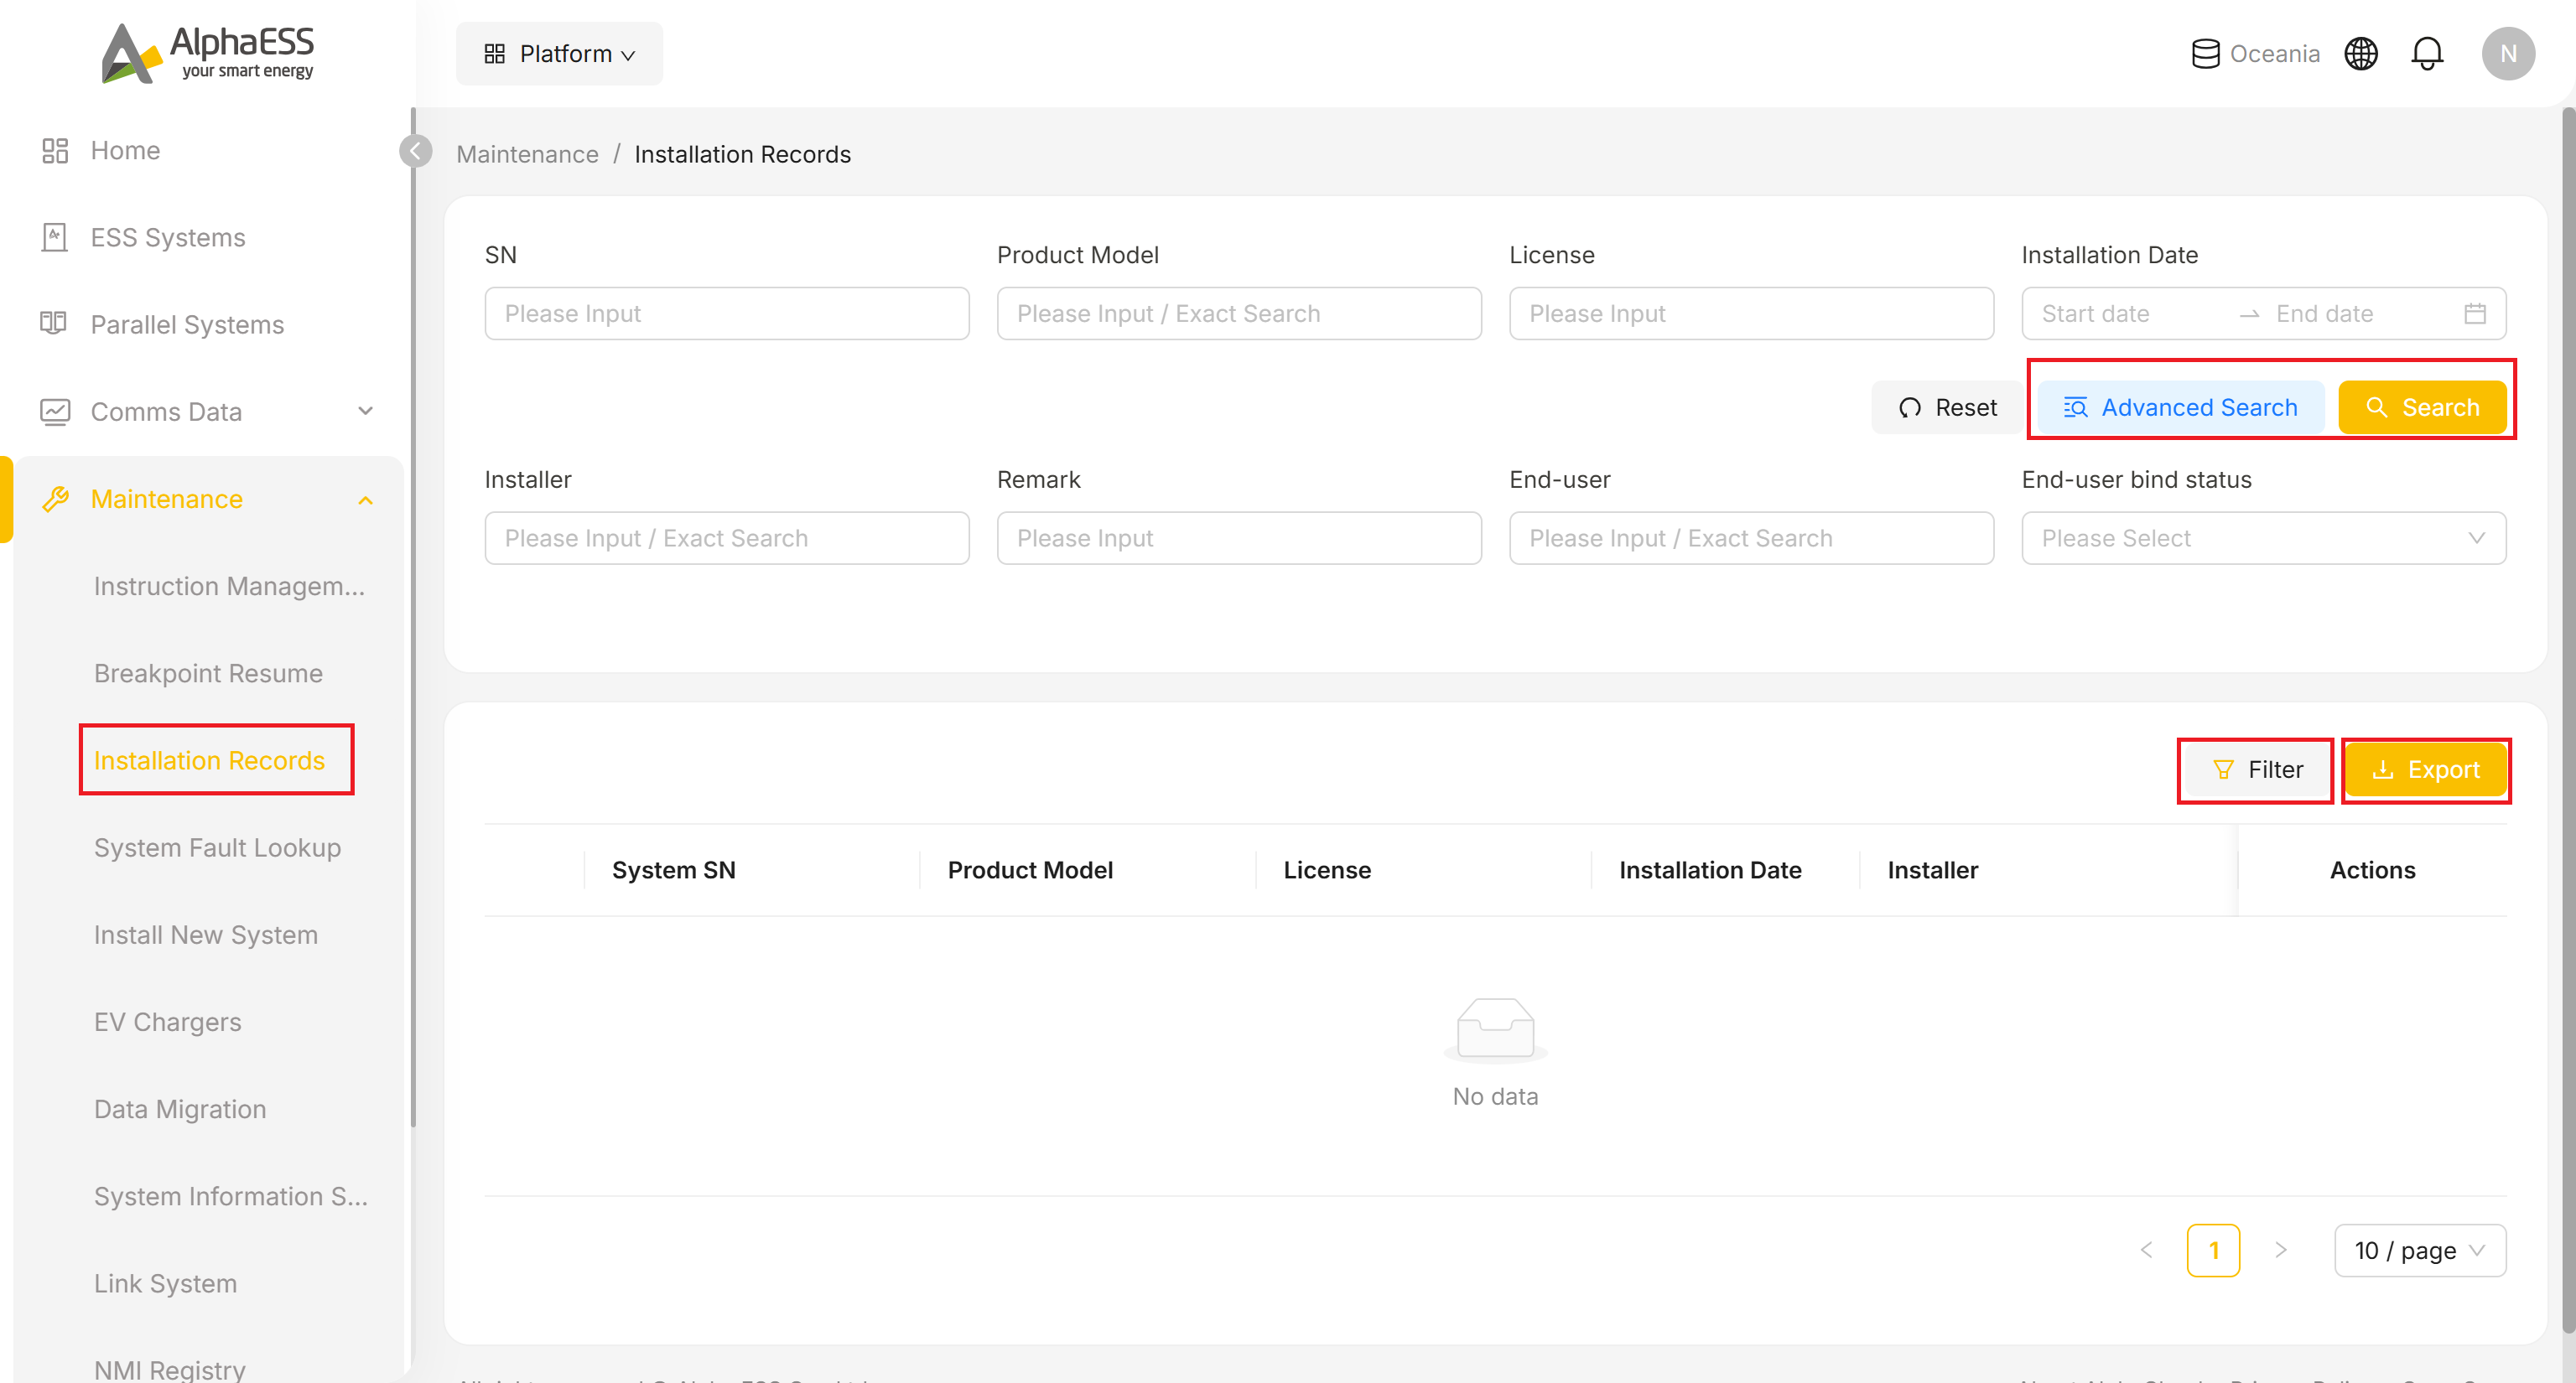Collapse the sidebar with the arrow button
2576x1383 pixels.
415,151
